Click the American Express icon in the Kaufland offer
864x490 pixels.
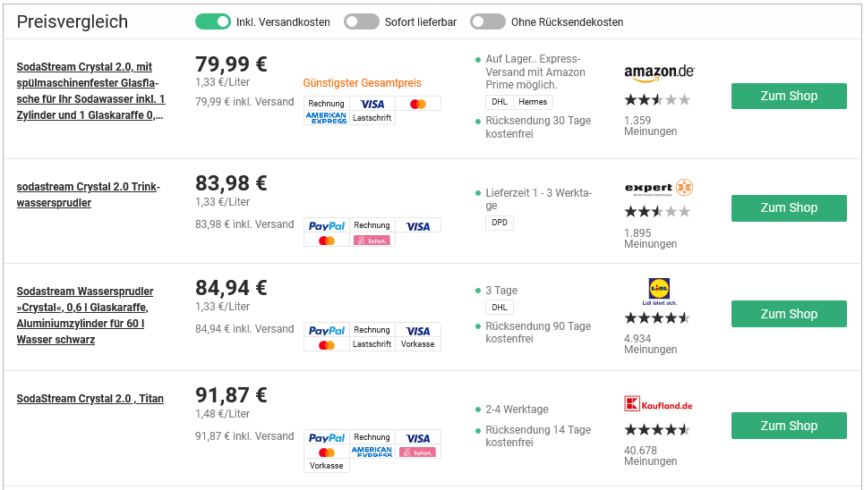(372, 452)
